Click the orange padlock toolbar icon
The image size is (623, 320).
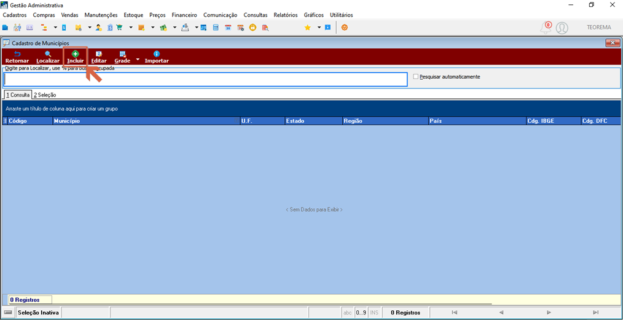click(x=253, y=28)
